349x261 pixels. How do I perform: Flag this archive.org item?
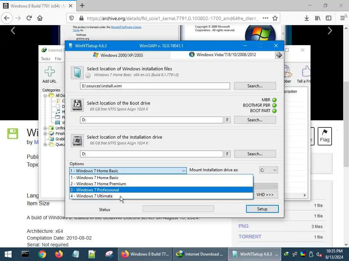pyautogui.click(x=325, y=136)
